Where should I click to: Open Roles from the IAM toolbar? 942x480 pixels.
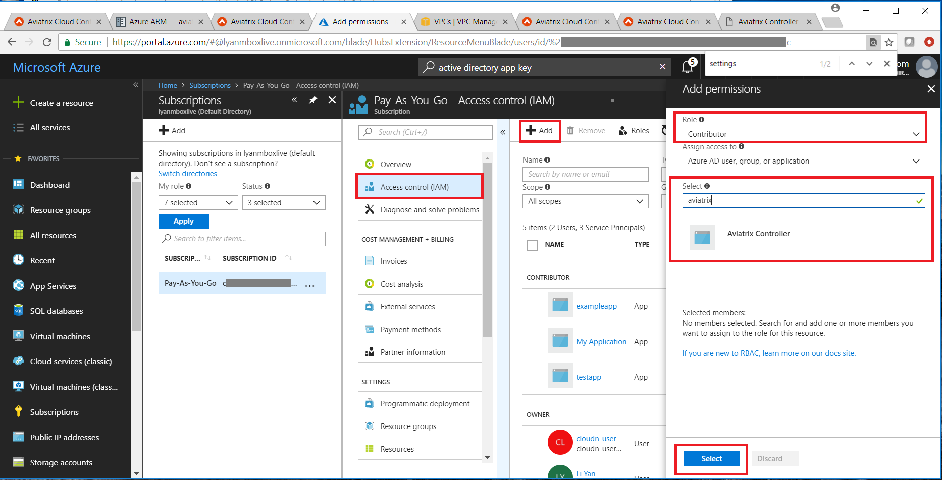click(634, 130)
